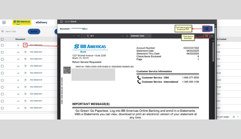241x139 pixels.
Task: Download the first row's statement via its download icon
Action: [x=18, y=45]
